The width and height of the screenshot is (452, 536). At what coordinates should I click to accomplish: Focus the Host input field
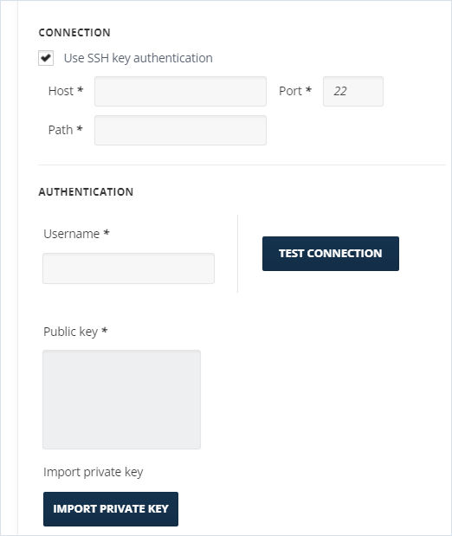(180, 91)
